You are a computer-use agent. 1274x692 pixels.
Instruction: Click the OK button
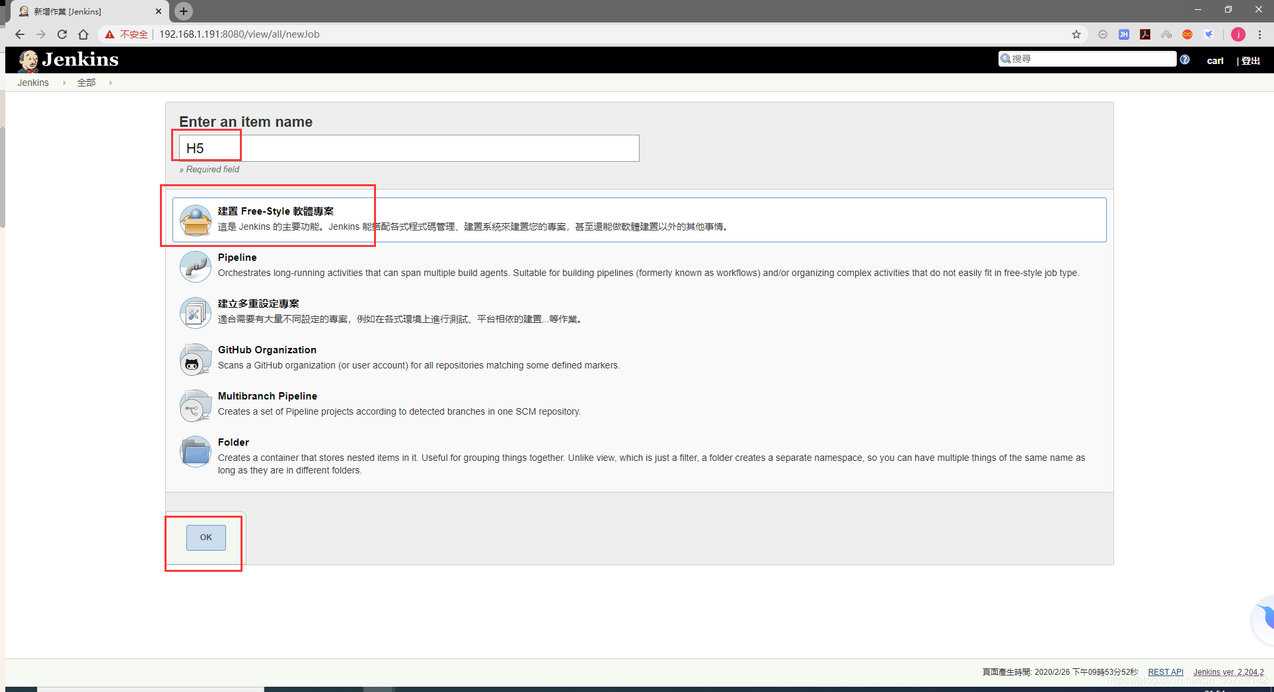[x=206, y=537]
